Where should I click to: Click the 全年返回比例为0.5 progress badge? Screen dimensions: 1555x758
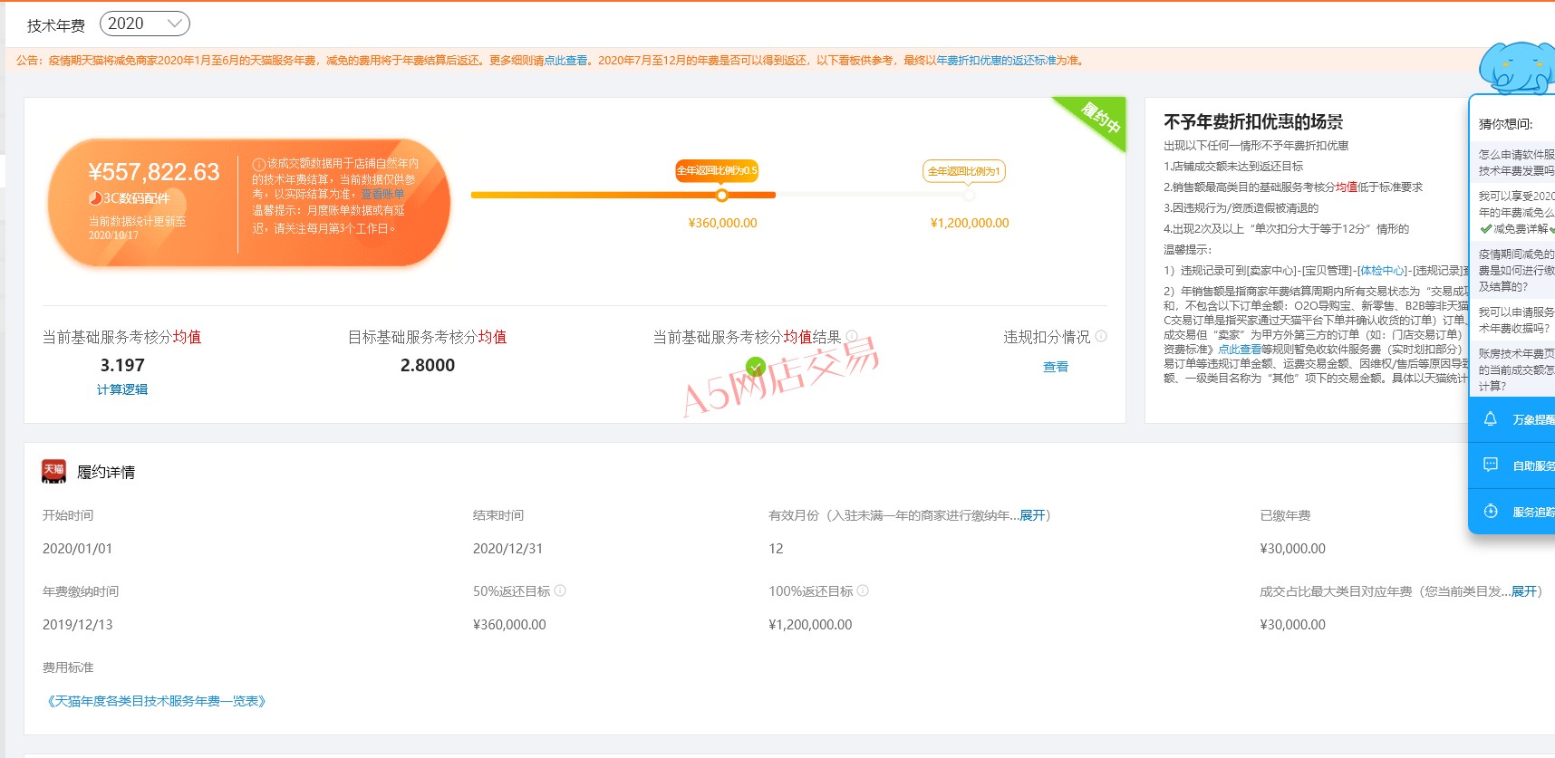click(717, 170)
